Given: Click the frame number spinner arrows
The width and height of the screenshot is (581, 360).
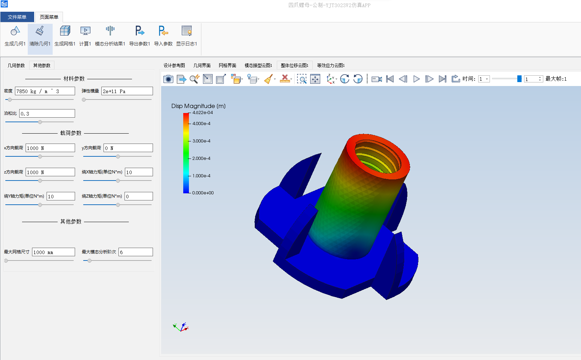Looking at the screenshot, I should click(x=540, y=79).
